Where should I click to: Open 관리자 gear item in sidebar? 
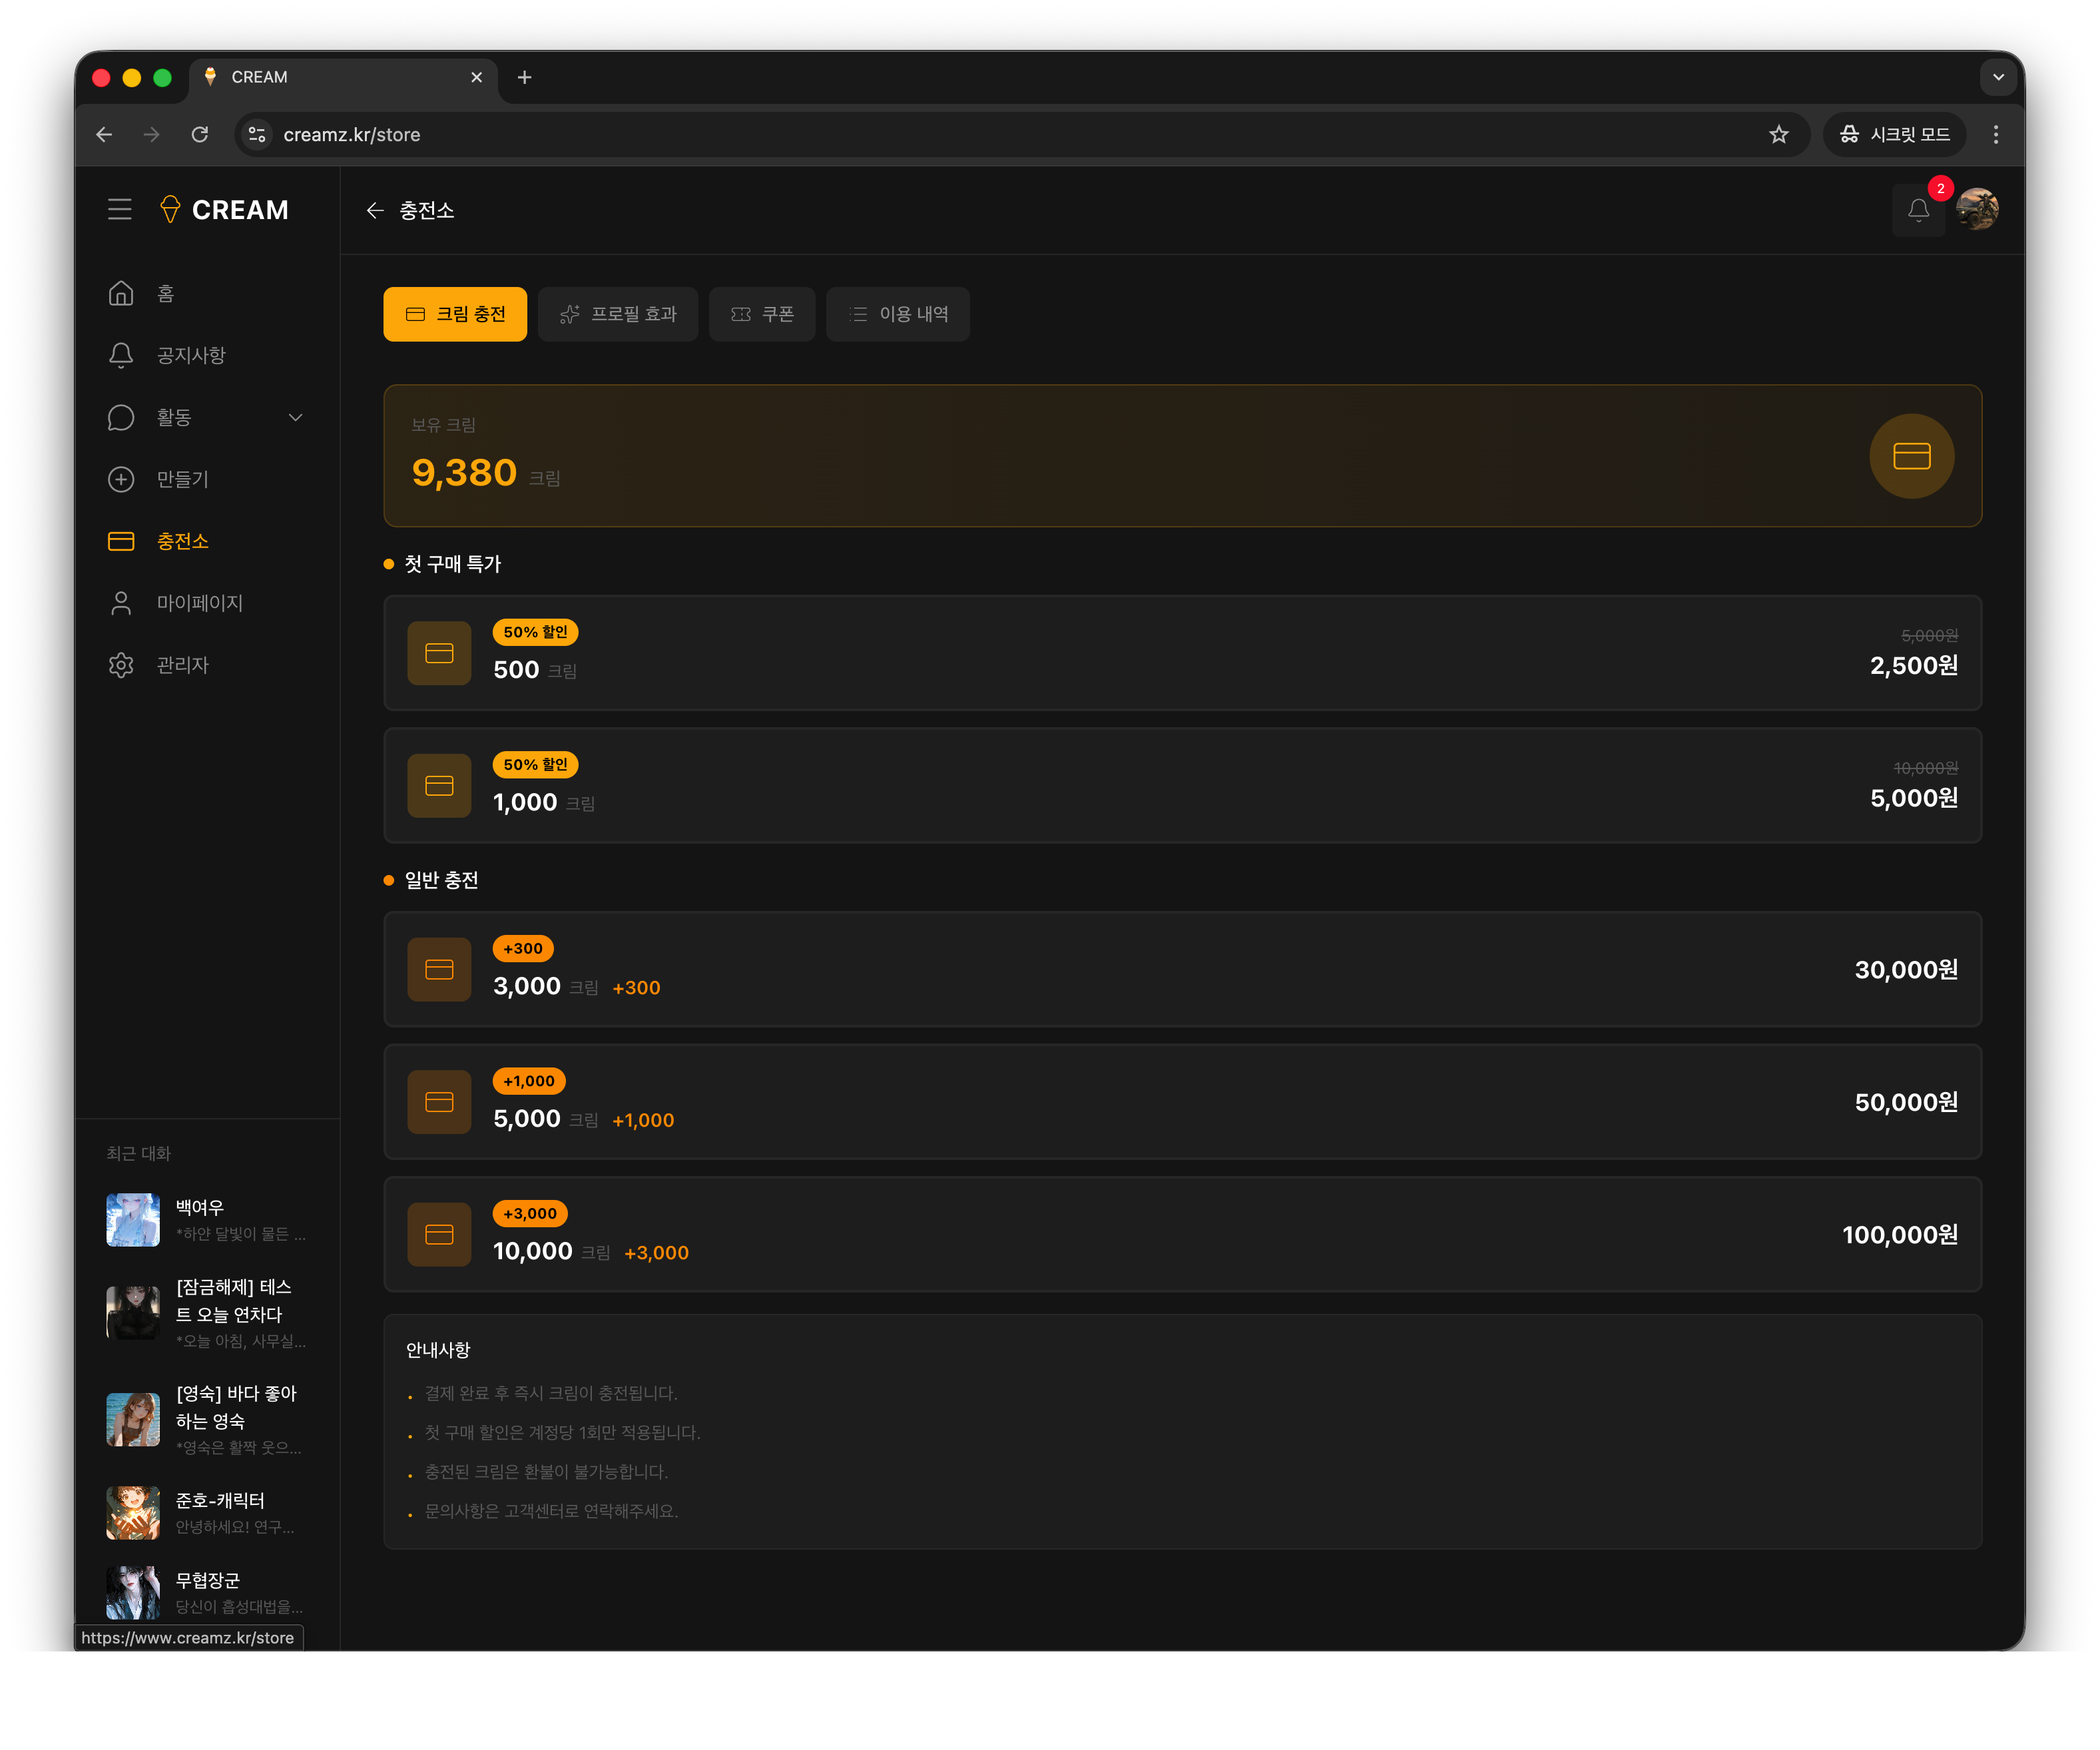pyautogui.click(x=121, y=665)
